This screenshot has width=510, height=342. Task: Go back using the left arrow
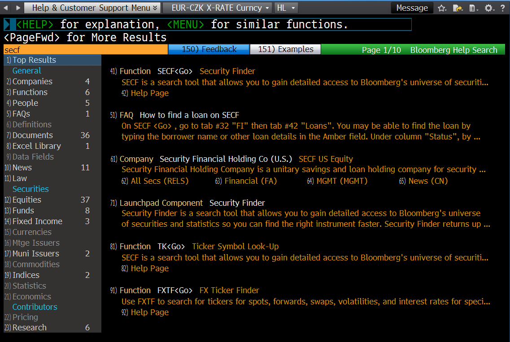6,8
